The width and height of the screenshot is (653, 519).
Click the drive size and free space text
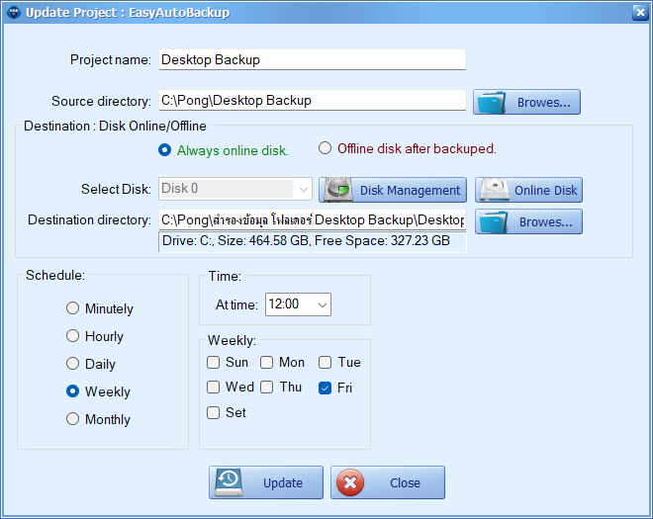click(306, 240)
